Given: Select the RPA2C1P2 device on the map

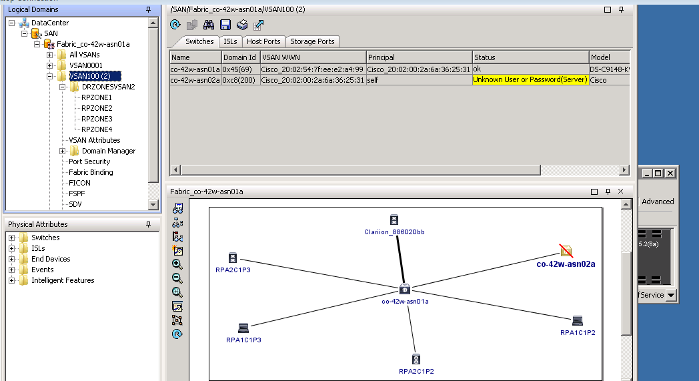Looking at the screenshot, I should pos(416,359).
